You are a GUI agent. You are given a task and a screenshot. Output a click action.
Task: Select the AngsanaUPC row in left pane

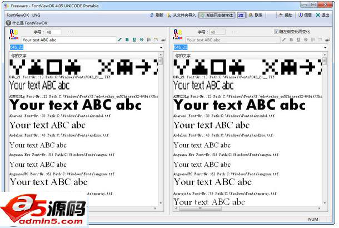pyautogui.click(x=62, y=174)
